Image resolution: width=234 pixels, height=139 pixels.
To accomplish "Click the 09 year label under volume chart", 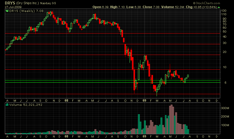I will point(144,137).
